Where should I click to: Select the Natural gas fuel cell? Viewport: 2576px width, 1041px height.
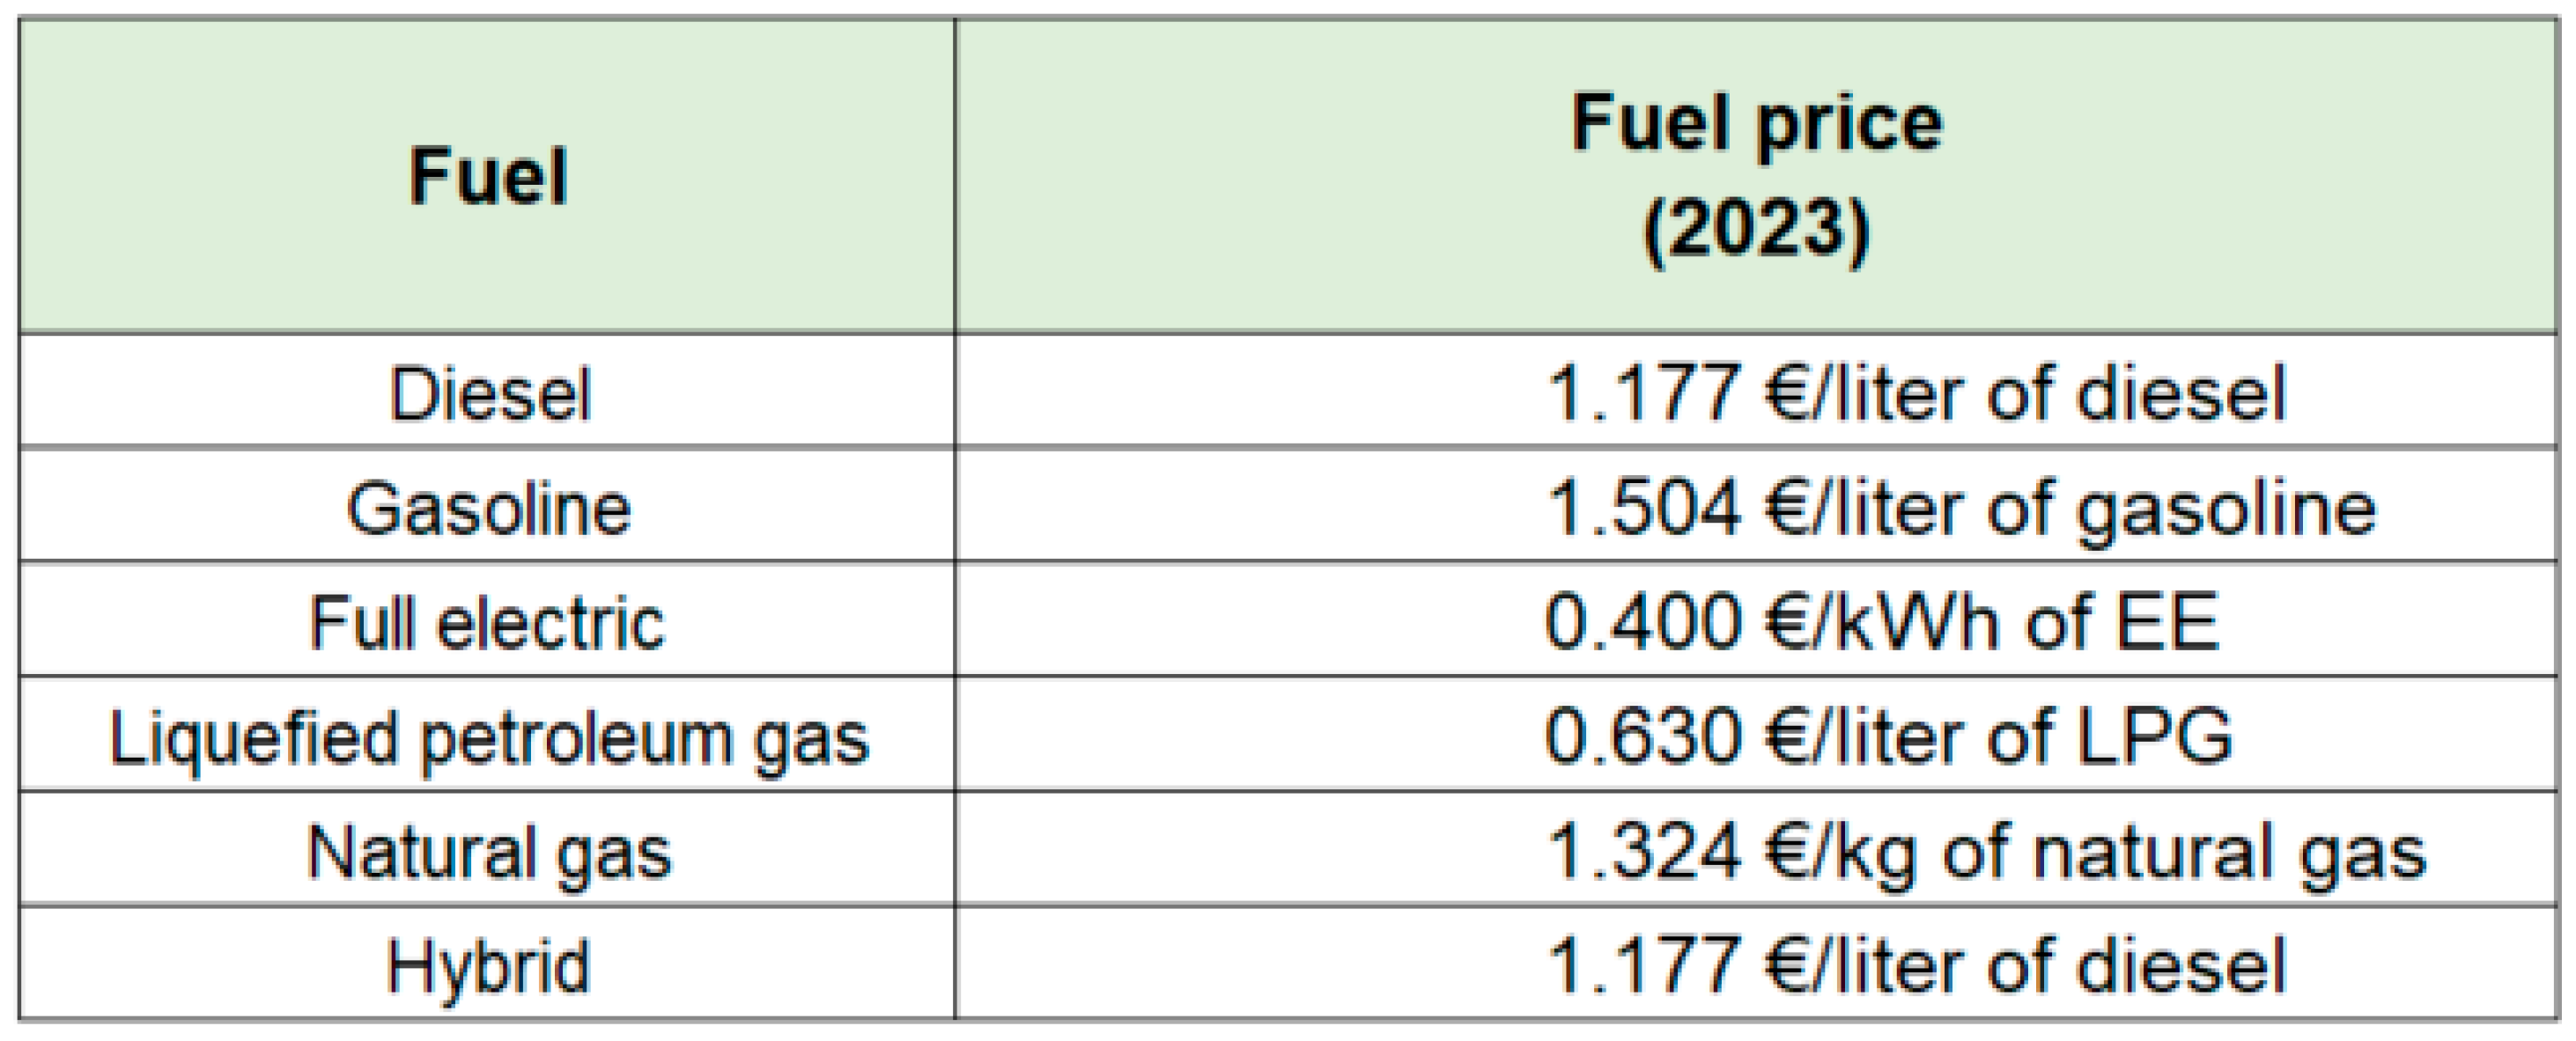click(487, 850)
